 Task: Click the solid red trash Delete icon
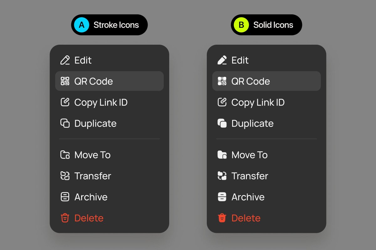222,218
